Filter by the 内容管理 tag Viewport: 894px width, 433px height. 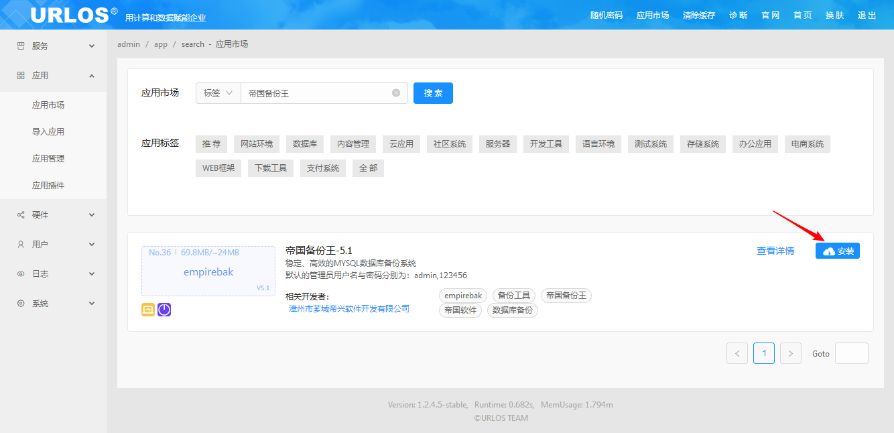click(x=353, y=144)
